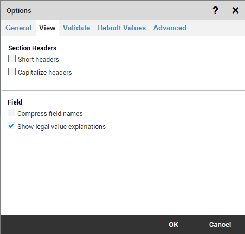Uncheck Show legal value explanations box
245x234 pixels.
11,126
